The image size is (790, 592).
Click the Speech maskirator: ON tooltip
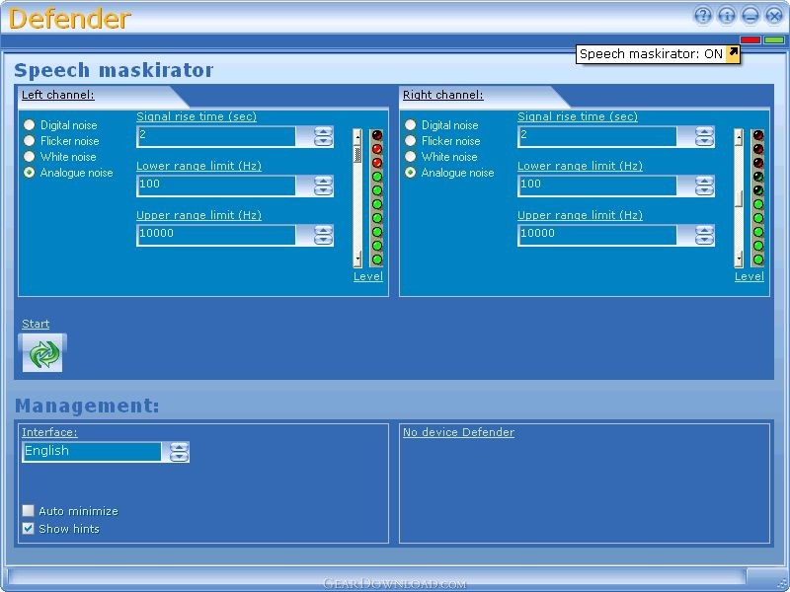[x=658, y=54]
